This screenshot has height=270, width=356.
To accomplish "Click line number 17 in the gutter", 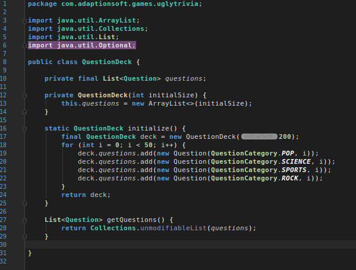I will [x=3, y=136].
